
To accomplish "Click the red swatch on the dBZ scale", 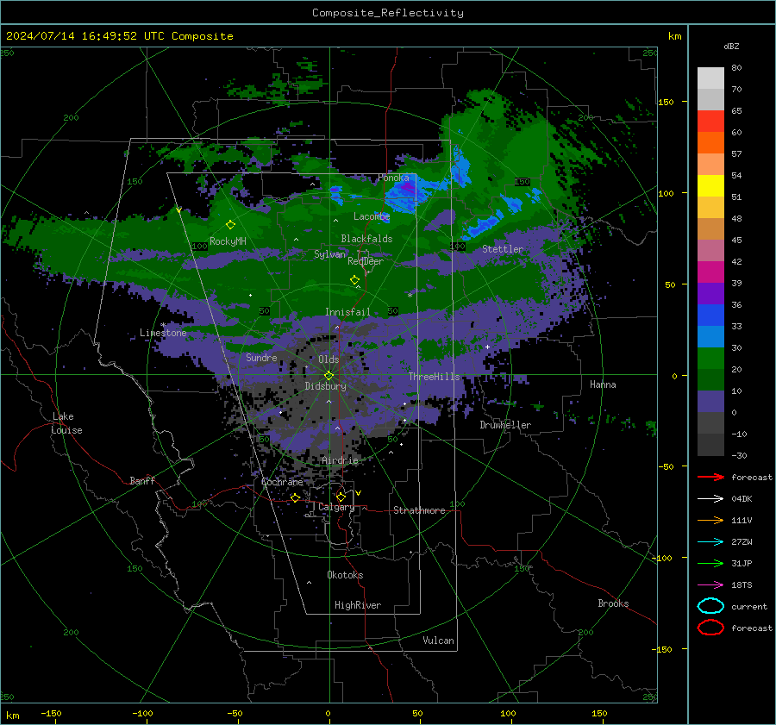I will [x=710, y=121].
